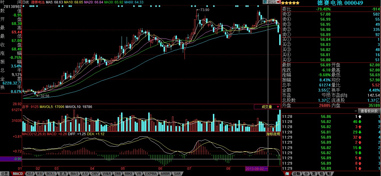Open the 筹 chip distribution tab

click(314, 173)
